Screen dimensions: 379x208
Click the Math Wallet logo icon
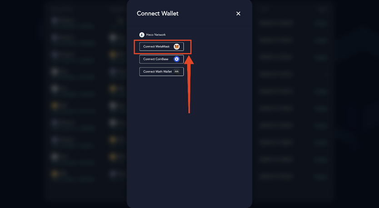(177, 72)
